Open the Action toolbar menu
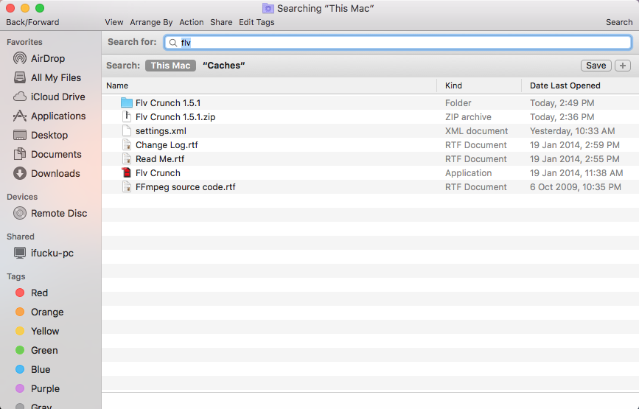Viewport: 639px width, 409px height. click(x=192, y=22)
